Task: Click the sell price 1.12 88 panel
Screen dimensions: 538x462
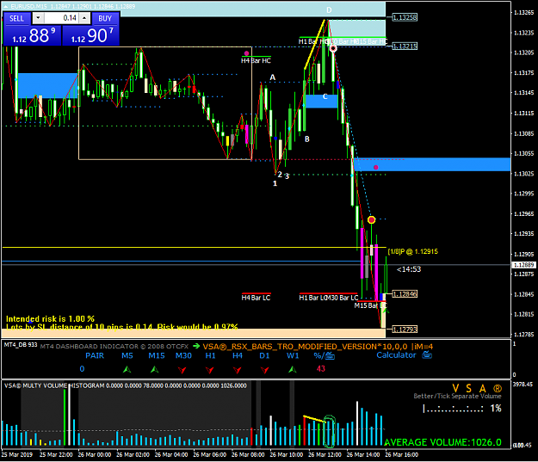Action: (x=32, y=35)
